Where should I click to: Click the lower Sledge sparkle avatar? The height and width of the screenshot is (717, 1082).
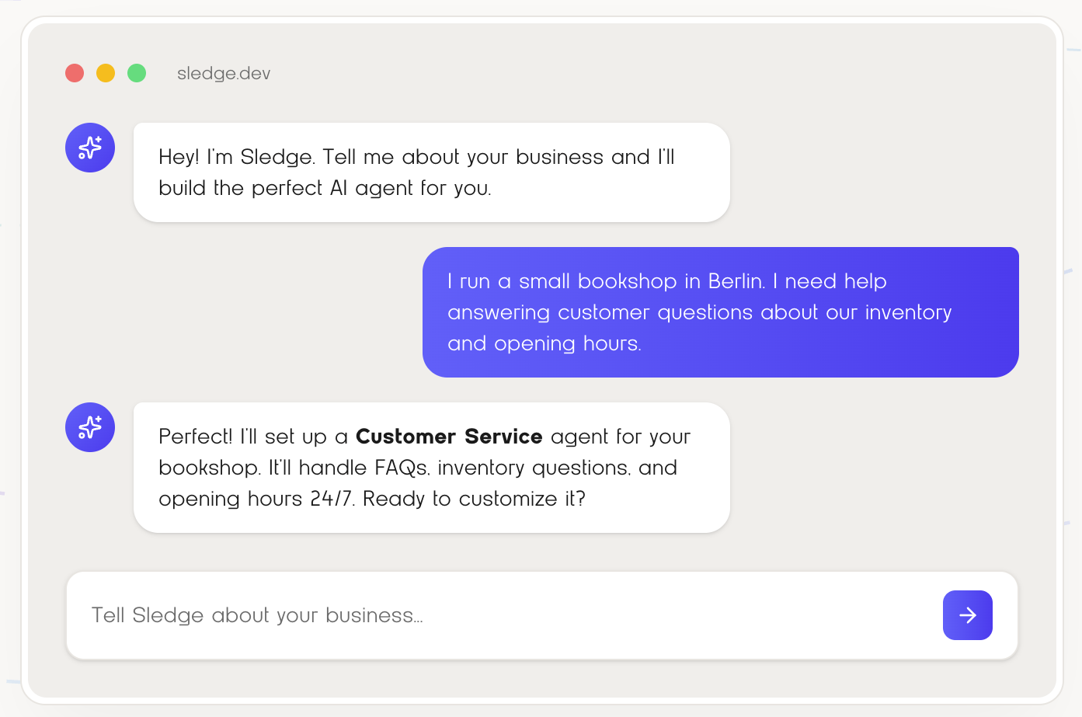pos(90,427)
